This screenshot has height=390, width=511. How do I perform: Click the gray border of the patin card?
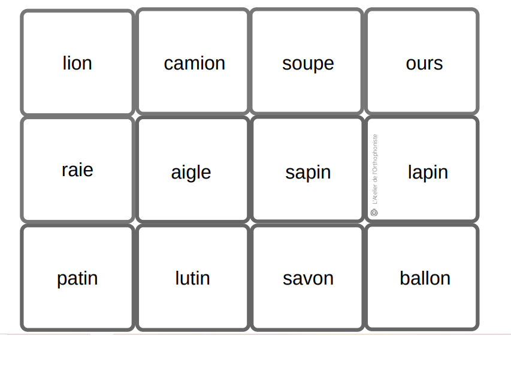click(x=23, y=278)
